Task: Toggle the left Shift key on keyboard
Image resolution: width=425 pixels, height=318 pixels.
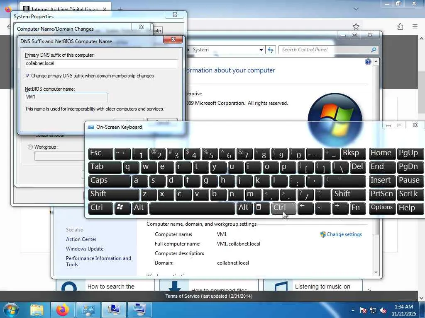Action: [114, 195]
